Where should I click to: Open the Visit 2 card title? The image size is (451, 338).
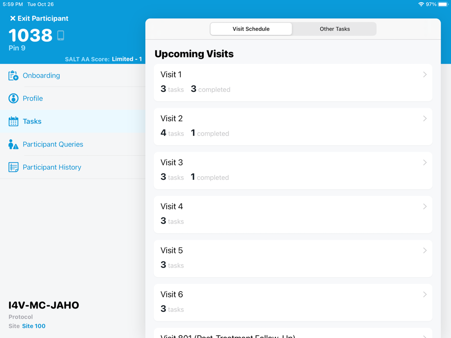172,119
